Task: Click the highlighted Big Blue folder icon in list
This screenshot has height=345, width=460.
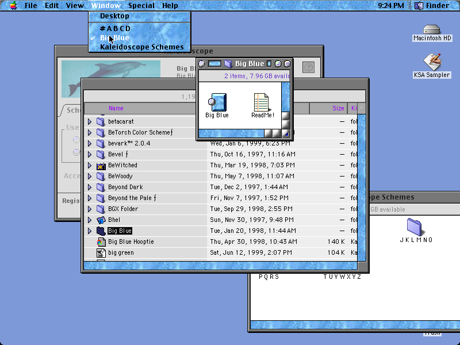Action: [101, 231]
